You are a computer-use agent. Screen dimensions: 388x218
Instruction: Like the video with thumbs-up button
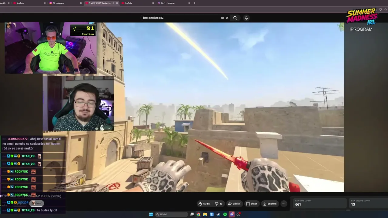(204, 204)
